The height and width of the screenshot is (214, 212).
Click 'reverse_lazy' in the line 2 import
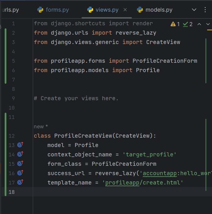point(136,33)
